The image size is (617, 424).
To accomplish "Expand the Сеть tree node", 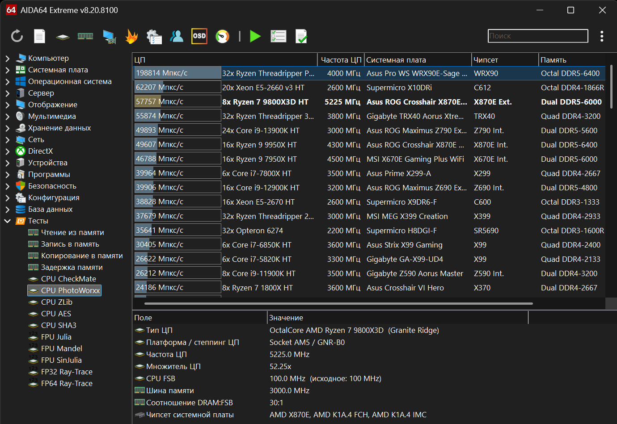I will tap(8, 139).
